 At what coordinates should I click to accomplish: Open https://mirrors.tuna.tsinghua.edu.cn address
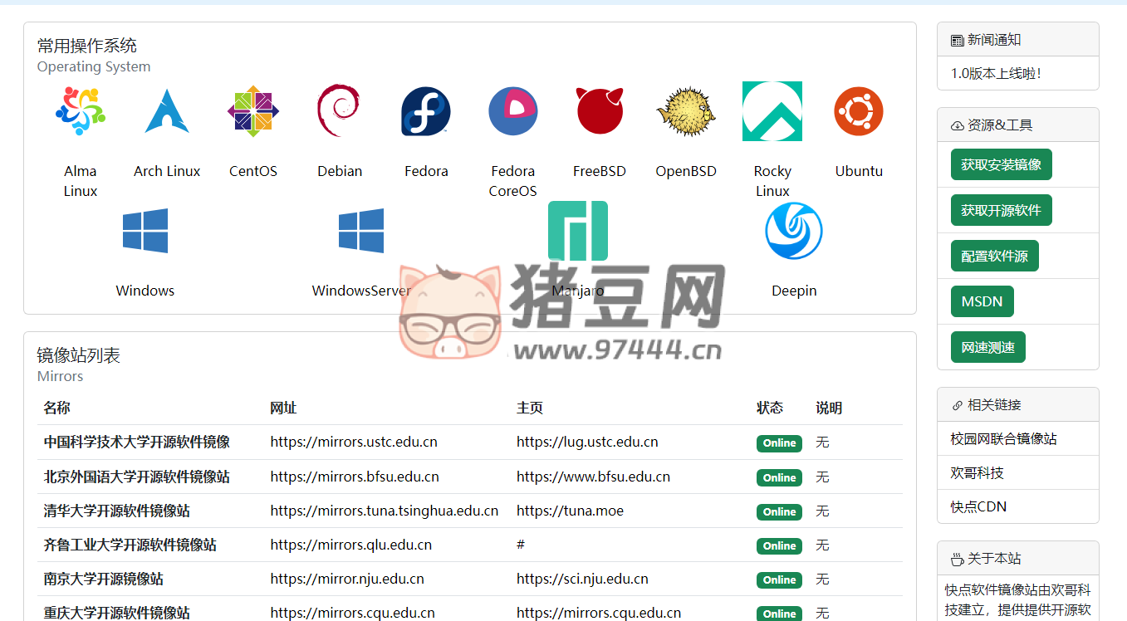[385, 511]
